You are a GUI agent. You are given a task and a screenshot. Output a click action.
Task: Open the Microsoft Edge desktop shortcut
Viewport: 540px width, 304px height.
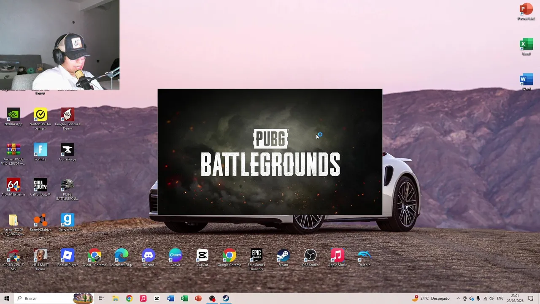121,258
